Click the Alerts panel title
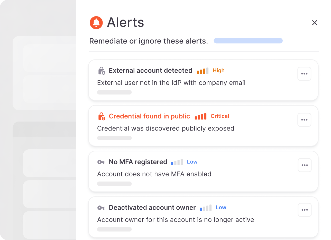The height and width of the screenshot is (240, 331). 125,23
